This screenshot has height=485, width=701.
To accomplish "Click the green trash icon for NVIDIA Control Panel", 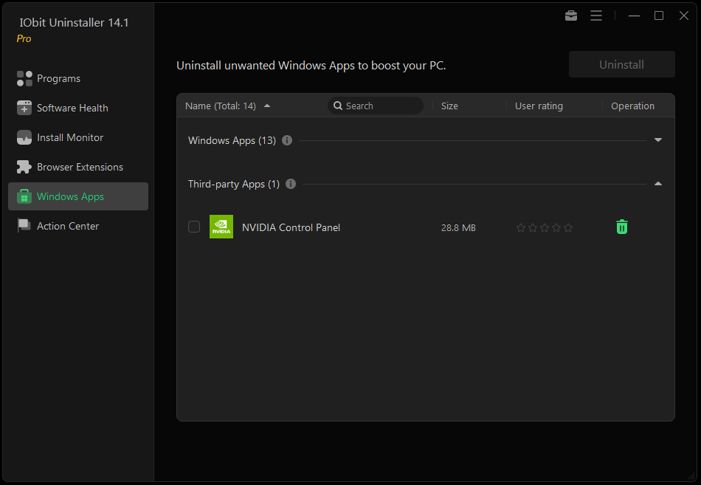I will click(622, 227).
